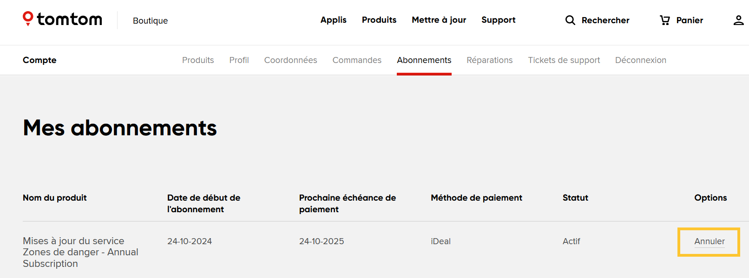Viewport: 749px width, 278px height.
Task: Open the Support menu
Action: [x=498, y=20]
